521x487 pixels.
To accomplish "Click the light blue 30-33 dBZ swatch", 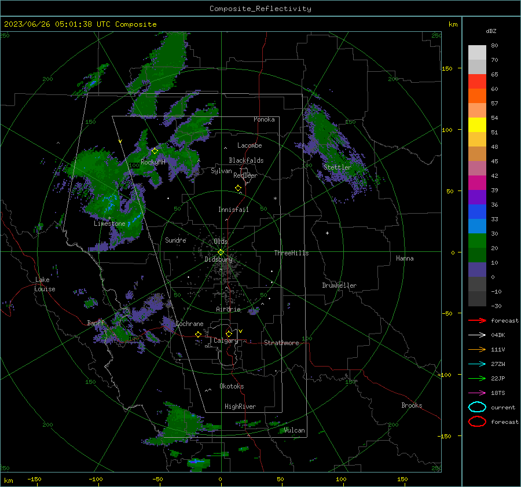I will coord(477,226).
